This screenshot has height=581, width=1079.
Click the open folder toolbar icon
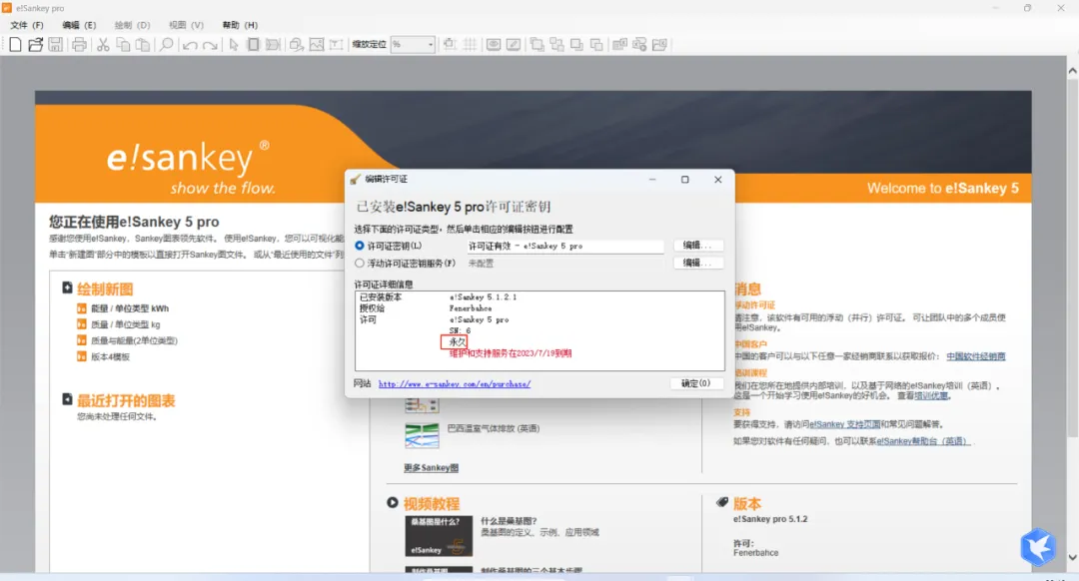pos(35,45)
